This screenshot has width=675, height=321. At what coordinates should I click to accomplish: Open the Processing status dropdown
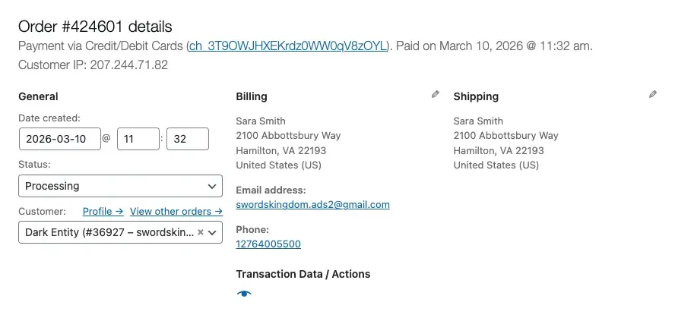tap(120, 186)
